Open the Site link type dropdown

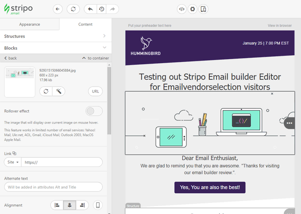(13, 162)
